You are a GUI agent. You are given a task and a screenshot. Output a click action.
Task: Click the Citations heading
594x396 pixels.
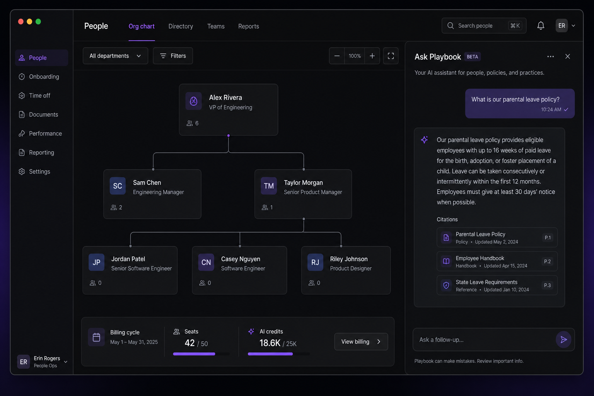coord(447,219)
